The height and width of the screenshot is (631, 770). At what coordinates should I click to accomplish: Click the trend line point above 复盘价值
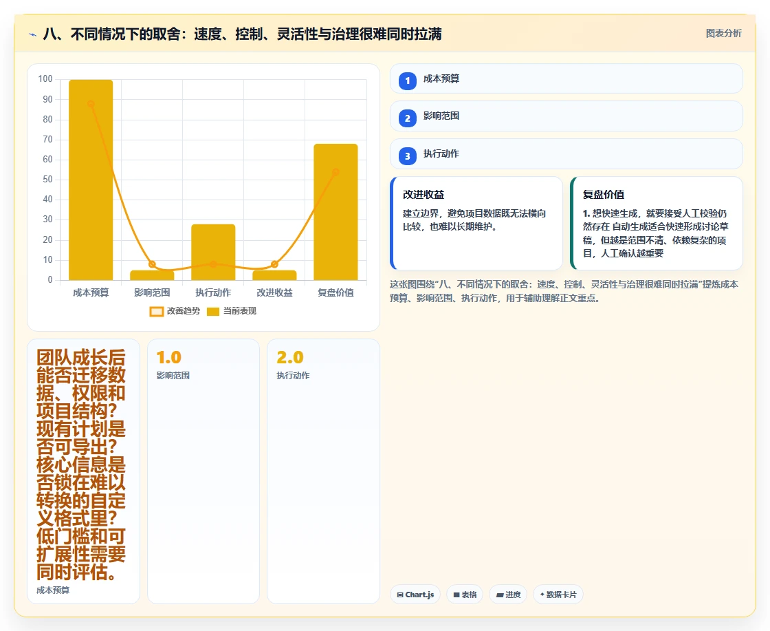tap(336, 172)
